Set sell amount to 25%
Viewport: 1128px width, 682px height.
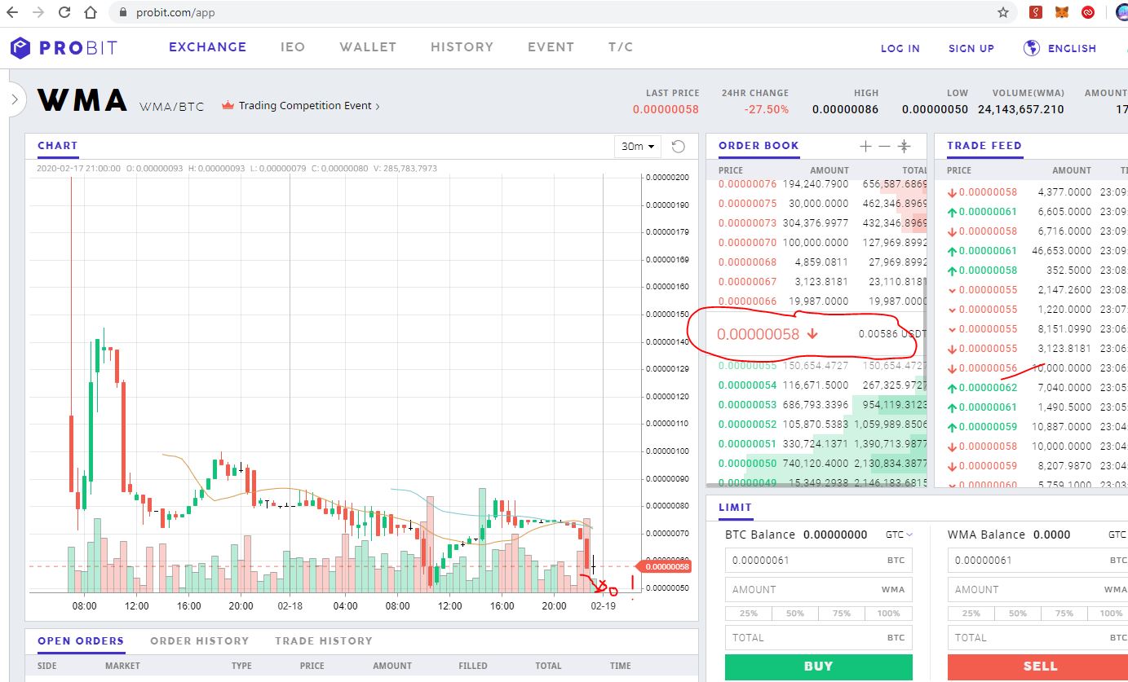pos(971,614)
